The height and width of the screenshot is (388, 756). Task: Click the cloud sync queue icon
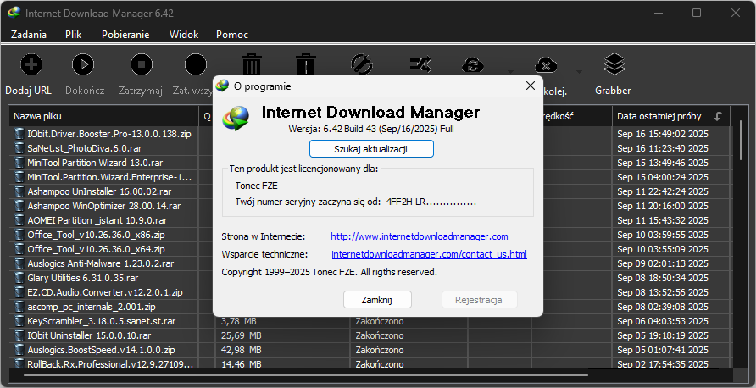tap(473, 65)
